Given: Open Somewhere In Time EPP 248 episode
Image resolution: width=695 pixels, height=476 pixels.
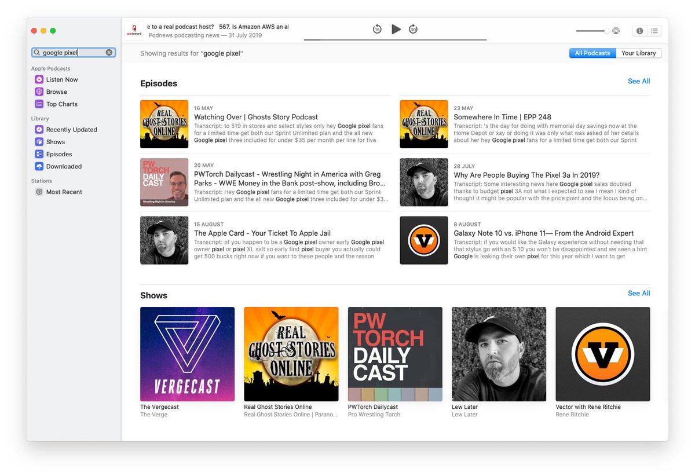Looking at the screenshot, I should [502, 117].
